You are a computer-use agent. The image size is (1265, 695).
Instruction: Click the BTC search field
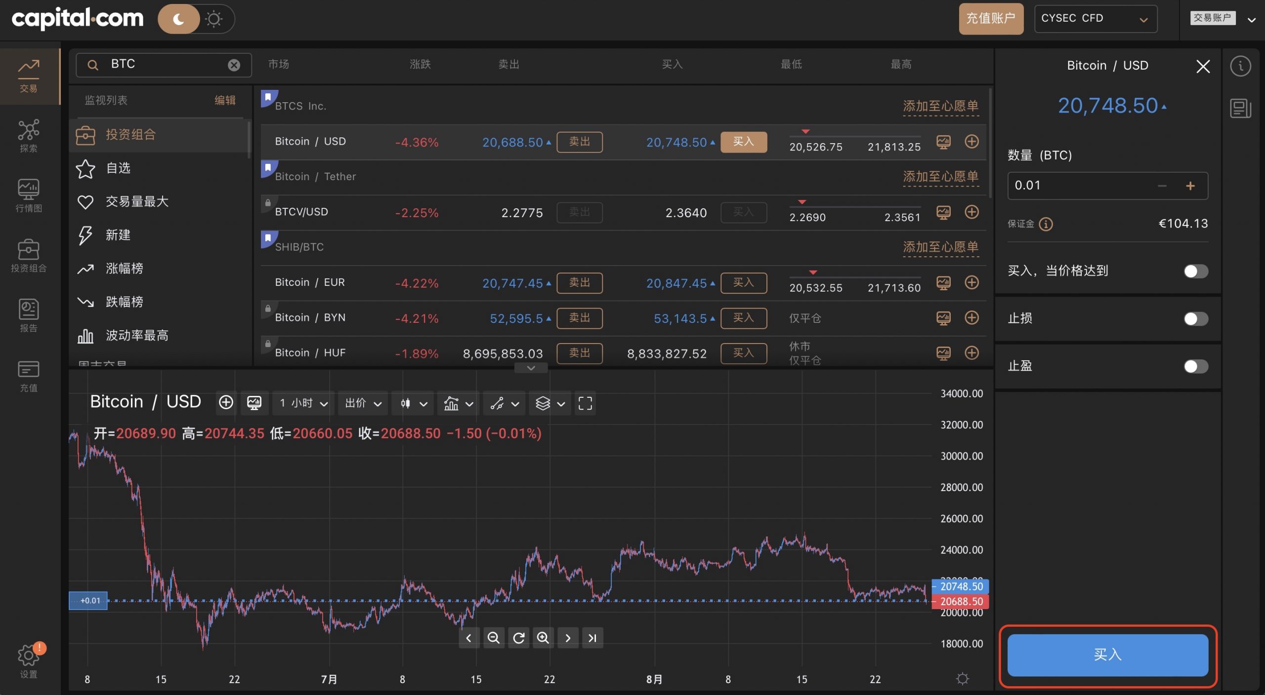[164, 65]
